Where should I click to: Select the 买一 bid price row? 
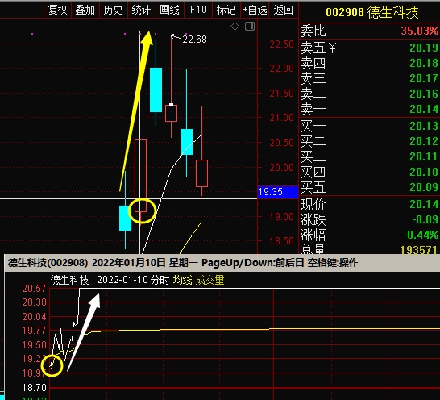point(369,126)
